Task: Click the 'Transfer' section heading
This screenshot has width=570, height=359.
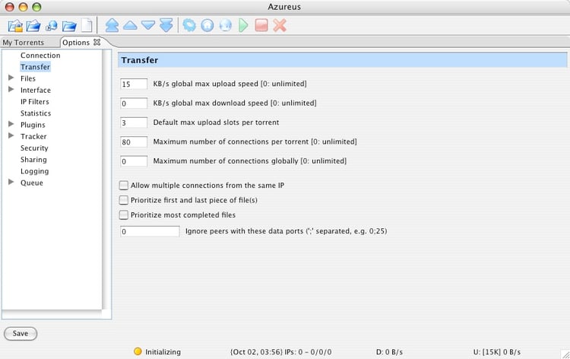Action: point(140,60)
